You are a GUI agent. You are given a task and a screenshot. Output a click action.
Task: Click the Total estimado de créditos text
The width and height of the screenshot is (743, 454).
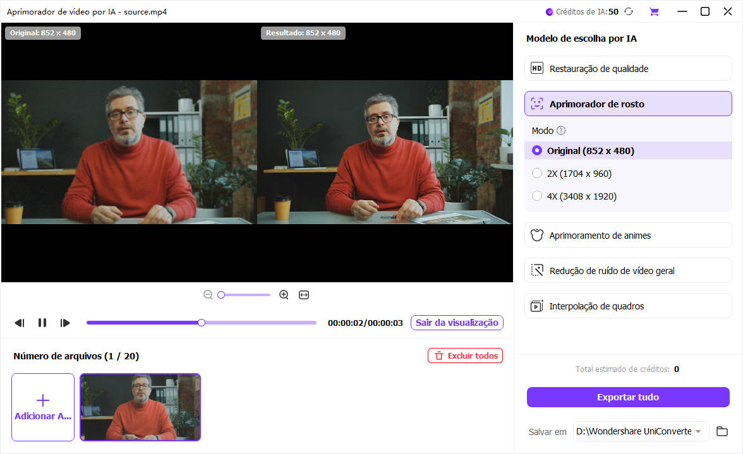622,369
